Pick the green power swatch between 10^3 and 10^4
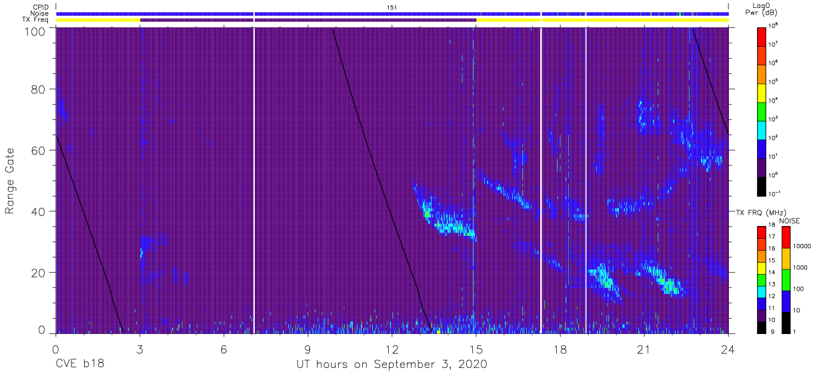The image size is (819, 378). click(x=762, y=111)
